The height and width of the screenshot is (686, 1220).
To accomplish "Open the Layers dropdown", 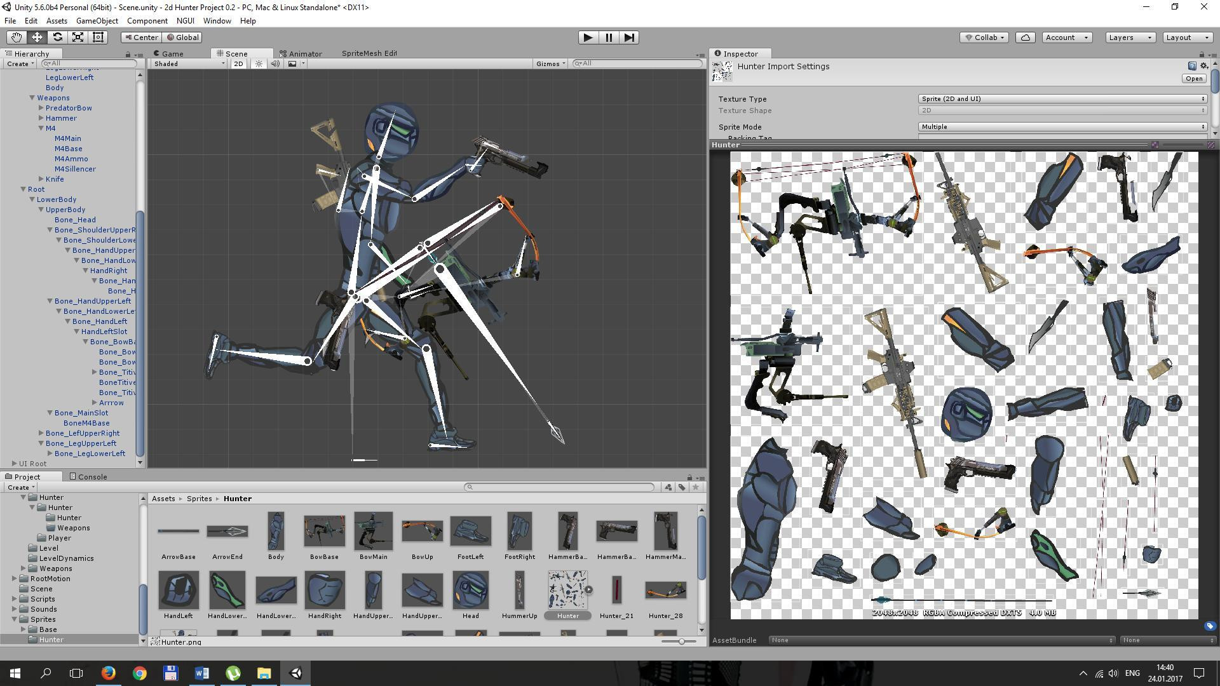I will click(x=1130, y=37).
